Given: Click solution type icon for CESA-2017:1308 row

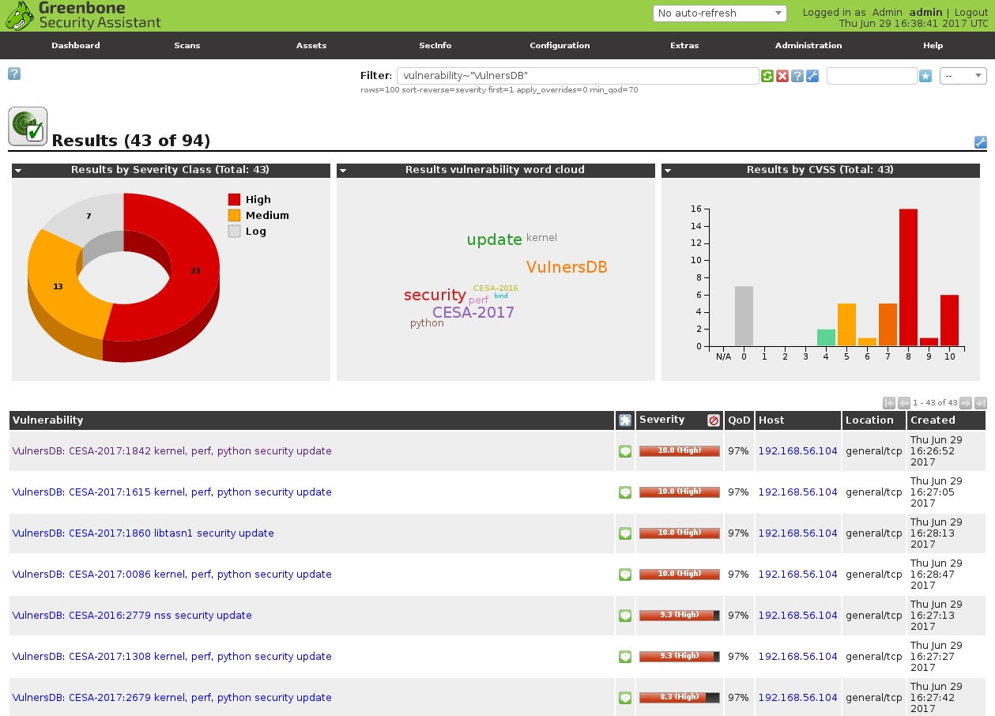Looking at the screenshot, I should (x=625, y=657).
